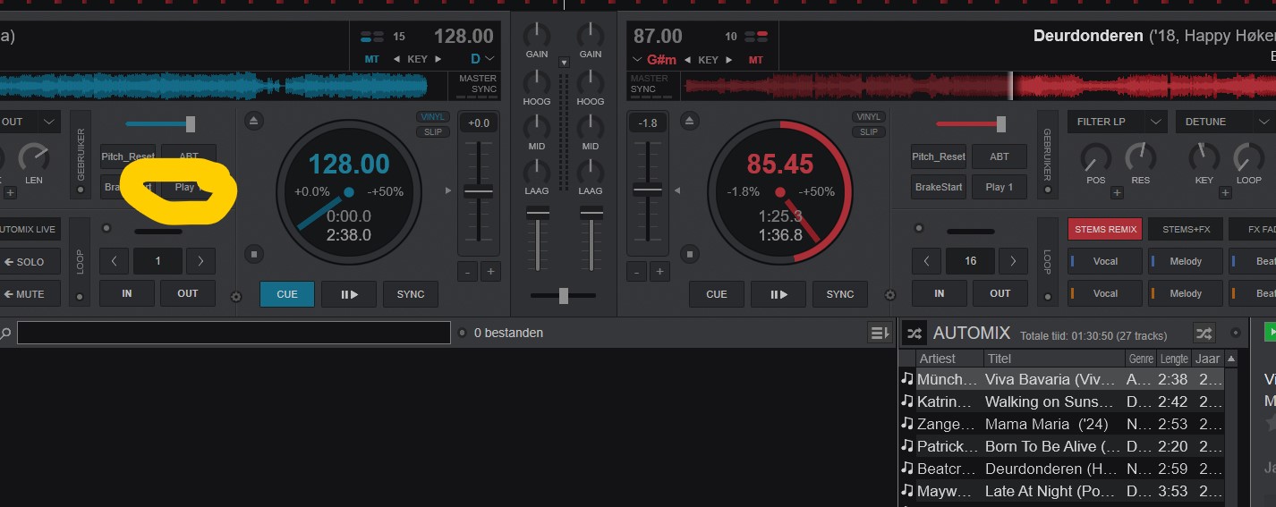Double the loop size on the red deck
Viewport: 1276px width, 507px height.
click(1013, 261)
